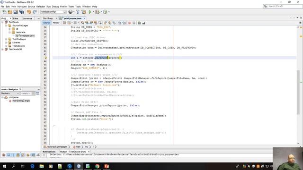This screenshot has height=170, width=303.
Task: Click the Redo toolbar icon
Action: point(35,12)
